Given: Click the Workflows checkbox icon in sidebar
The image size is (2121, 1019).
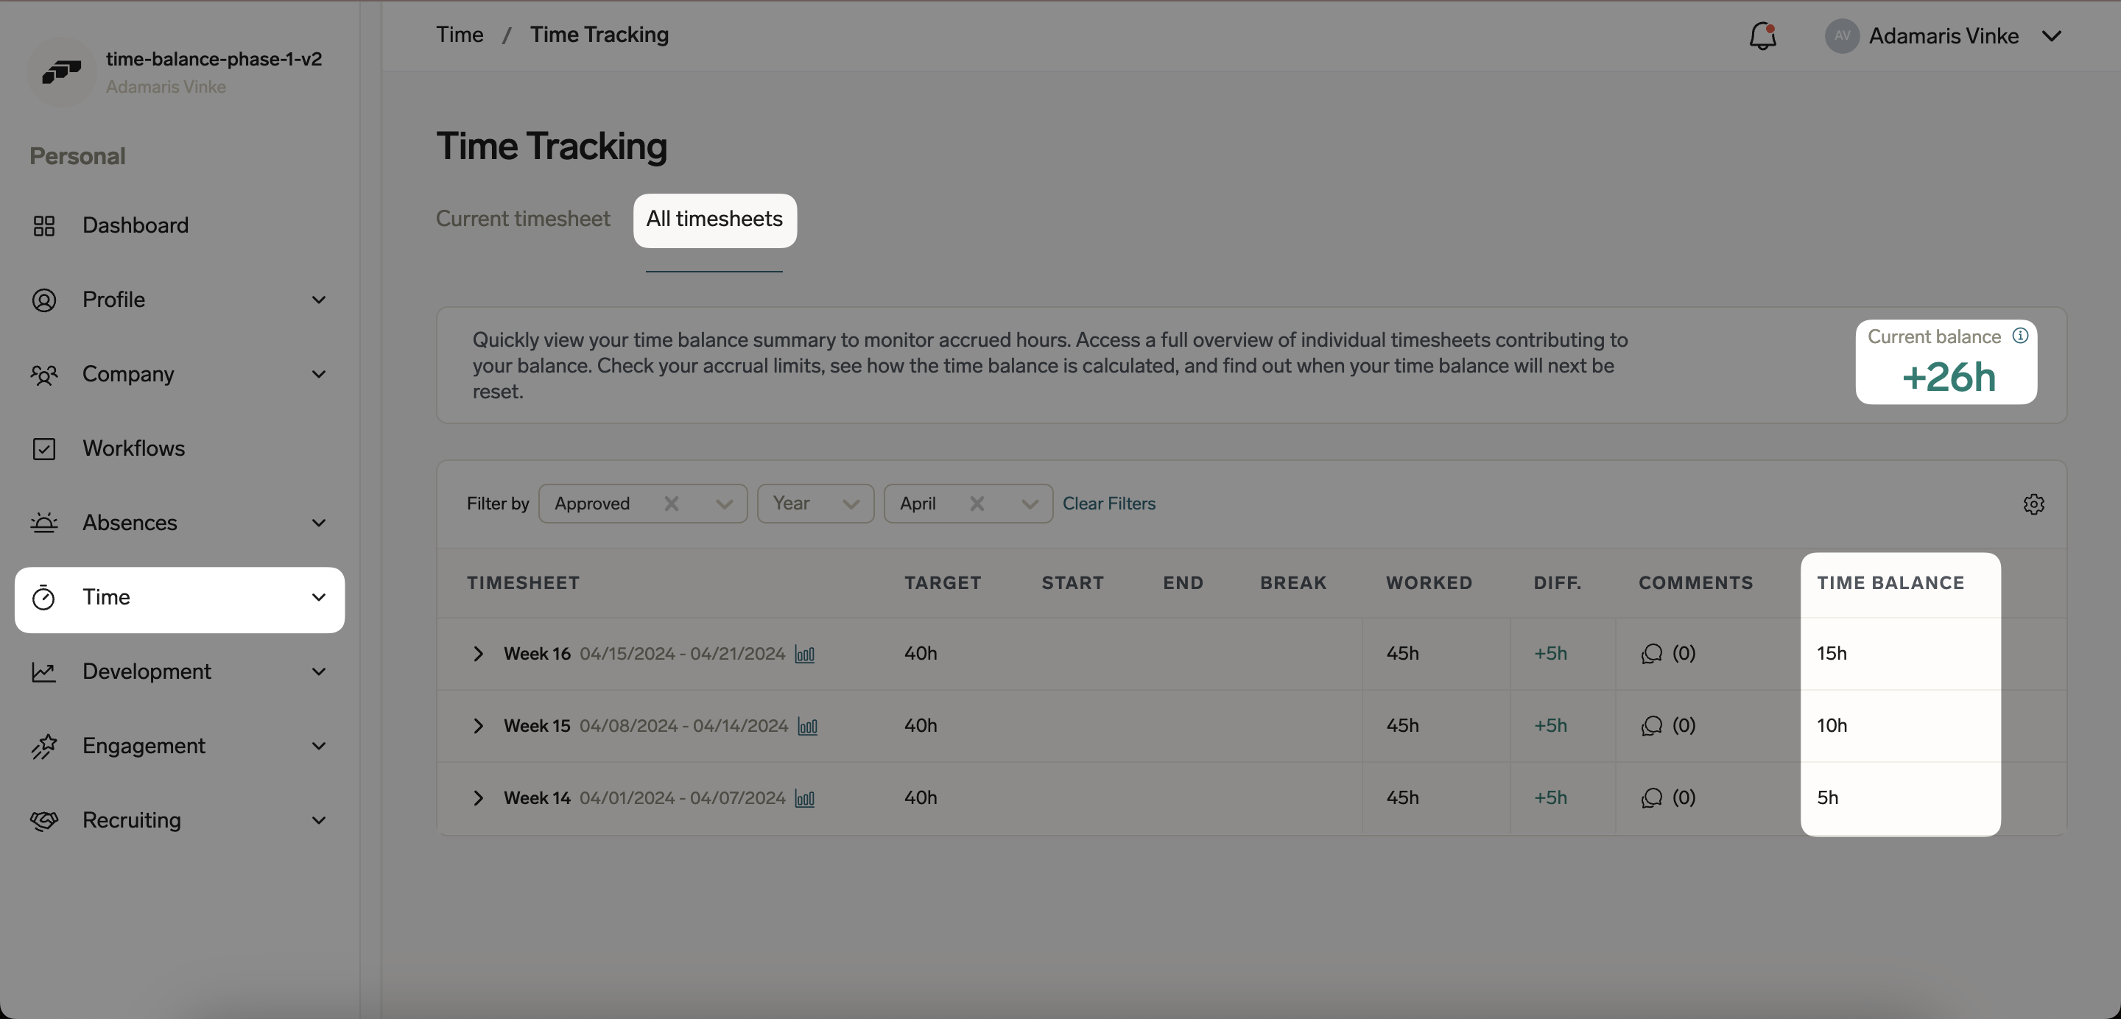Looking at the screenshot, I should pos(45,448).
